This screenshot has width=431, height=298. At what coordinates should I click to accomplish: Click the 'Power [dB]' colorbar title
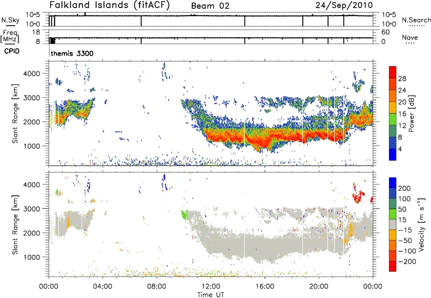tap(412, 113)
